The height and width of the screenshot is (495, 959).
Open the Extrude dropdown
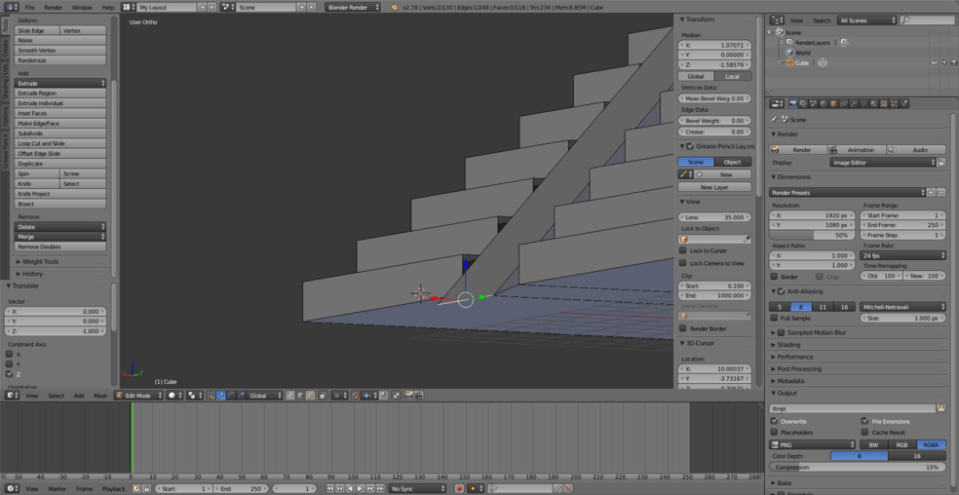coord(60,83)
